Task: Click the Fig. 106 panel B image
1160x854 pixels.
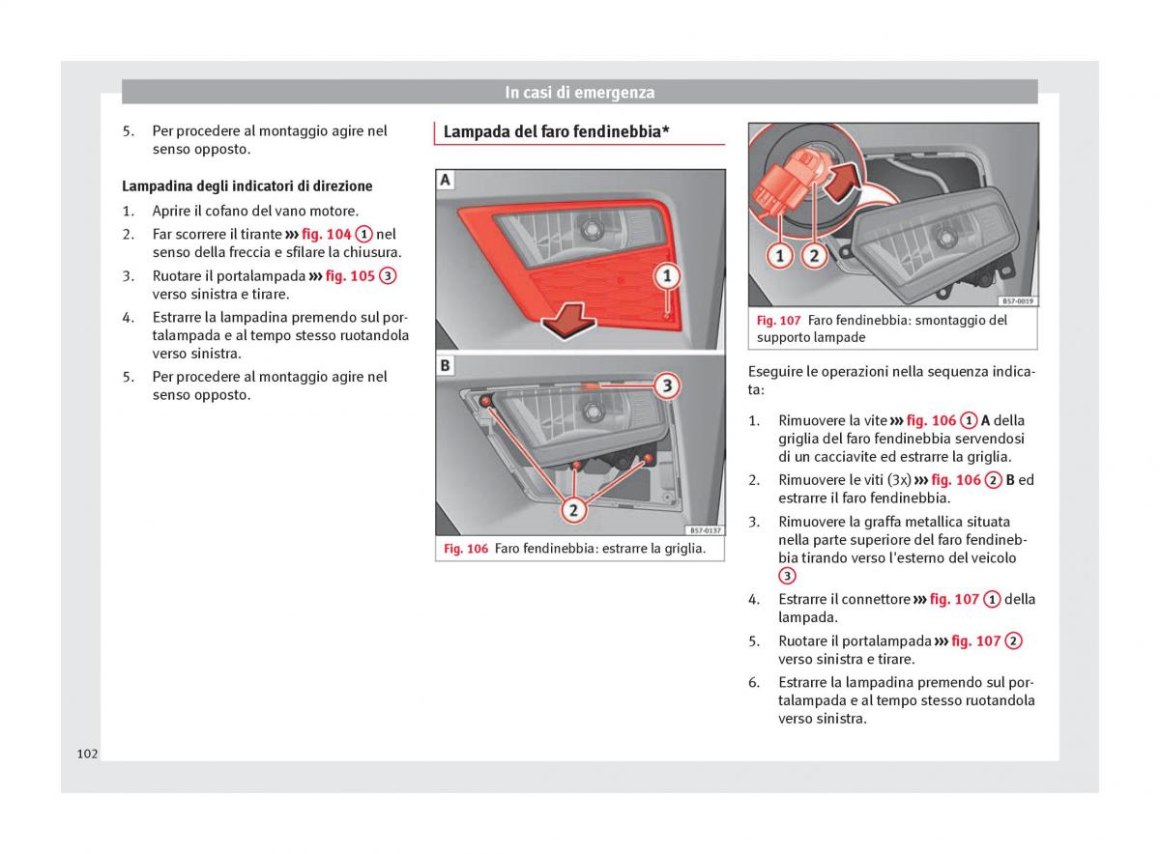Action: coord(580,445)
